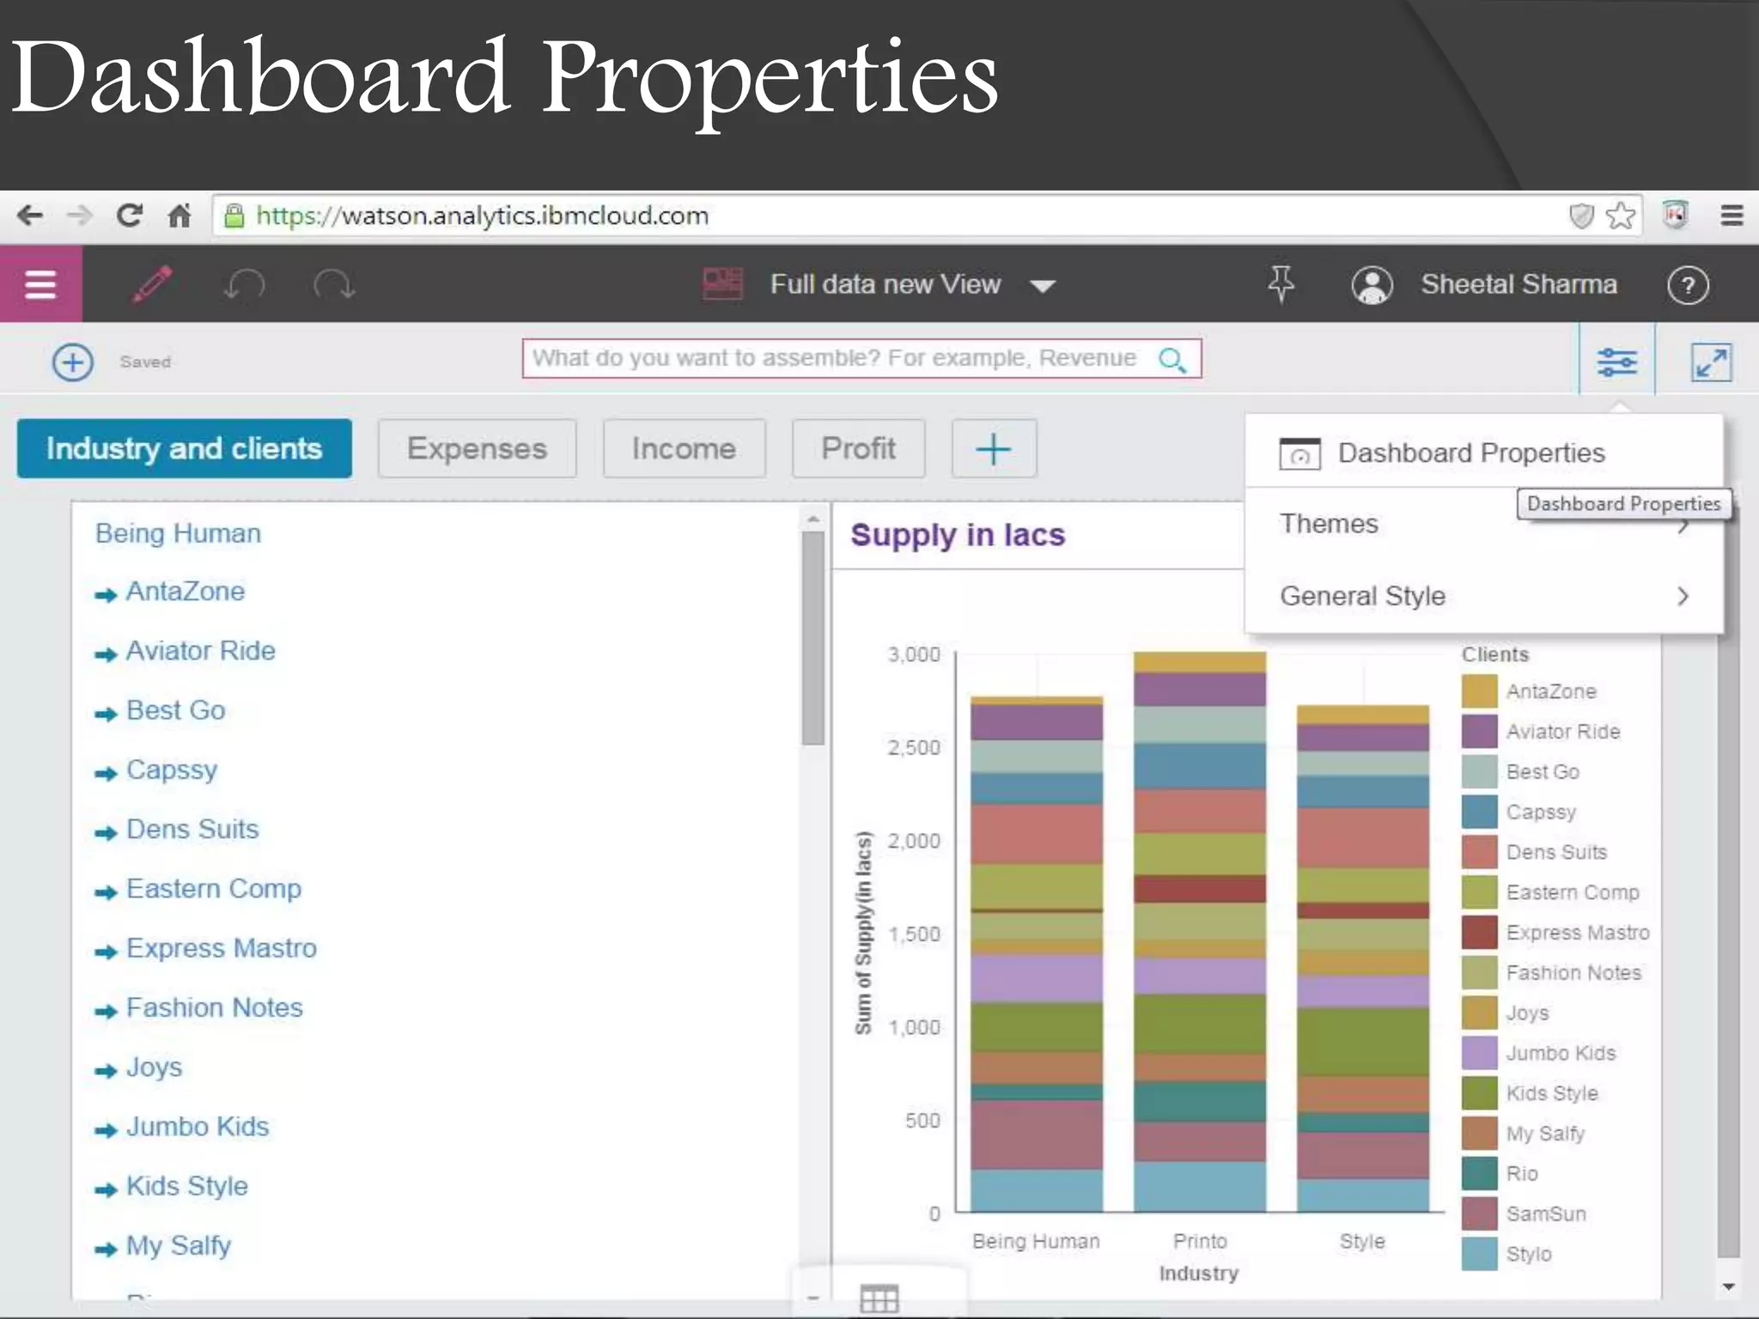Click the Jumbo Kids legend entry

pyautogui.click(x=1539, y=1054)
